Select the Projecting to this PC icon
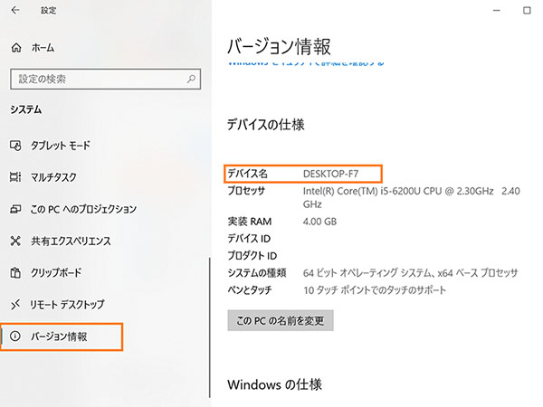543x407 pixels. click(15, 209)
